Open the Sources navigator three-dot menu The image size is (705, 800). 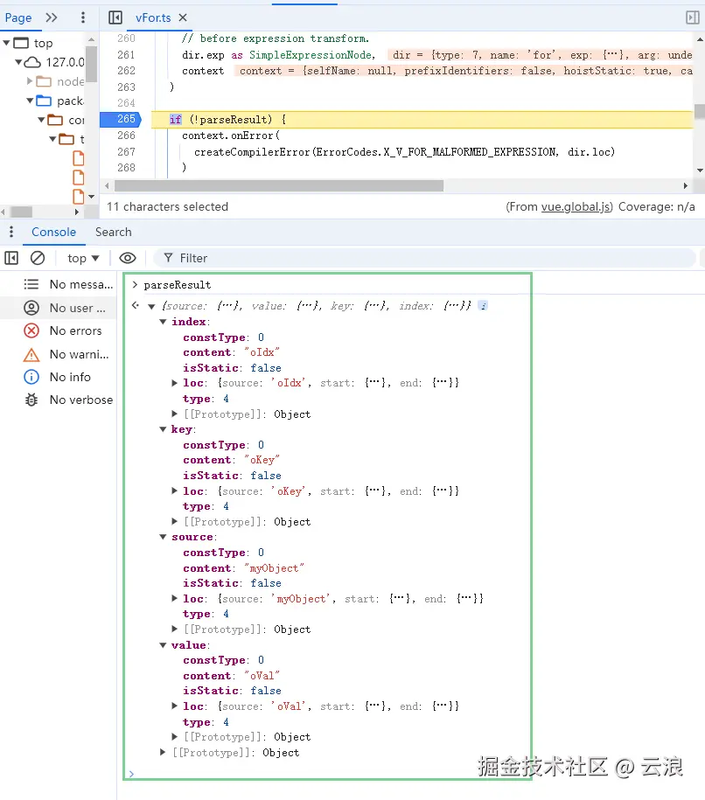pyautogui.click(x=83, y=17)
